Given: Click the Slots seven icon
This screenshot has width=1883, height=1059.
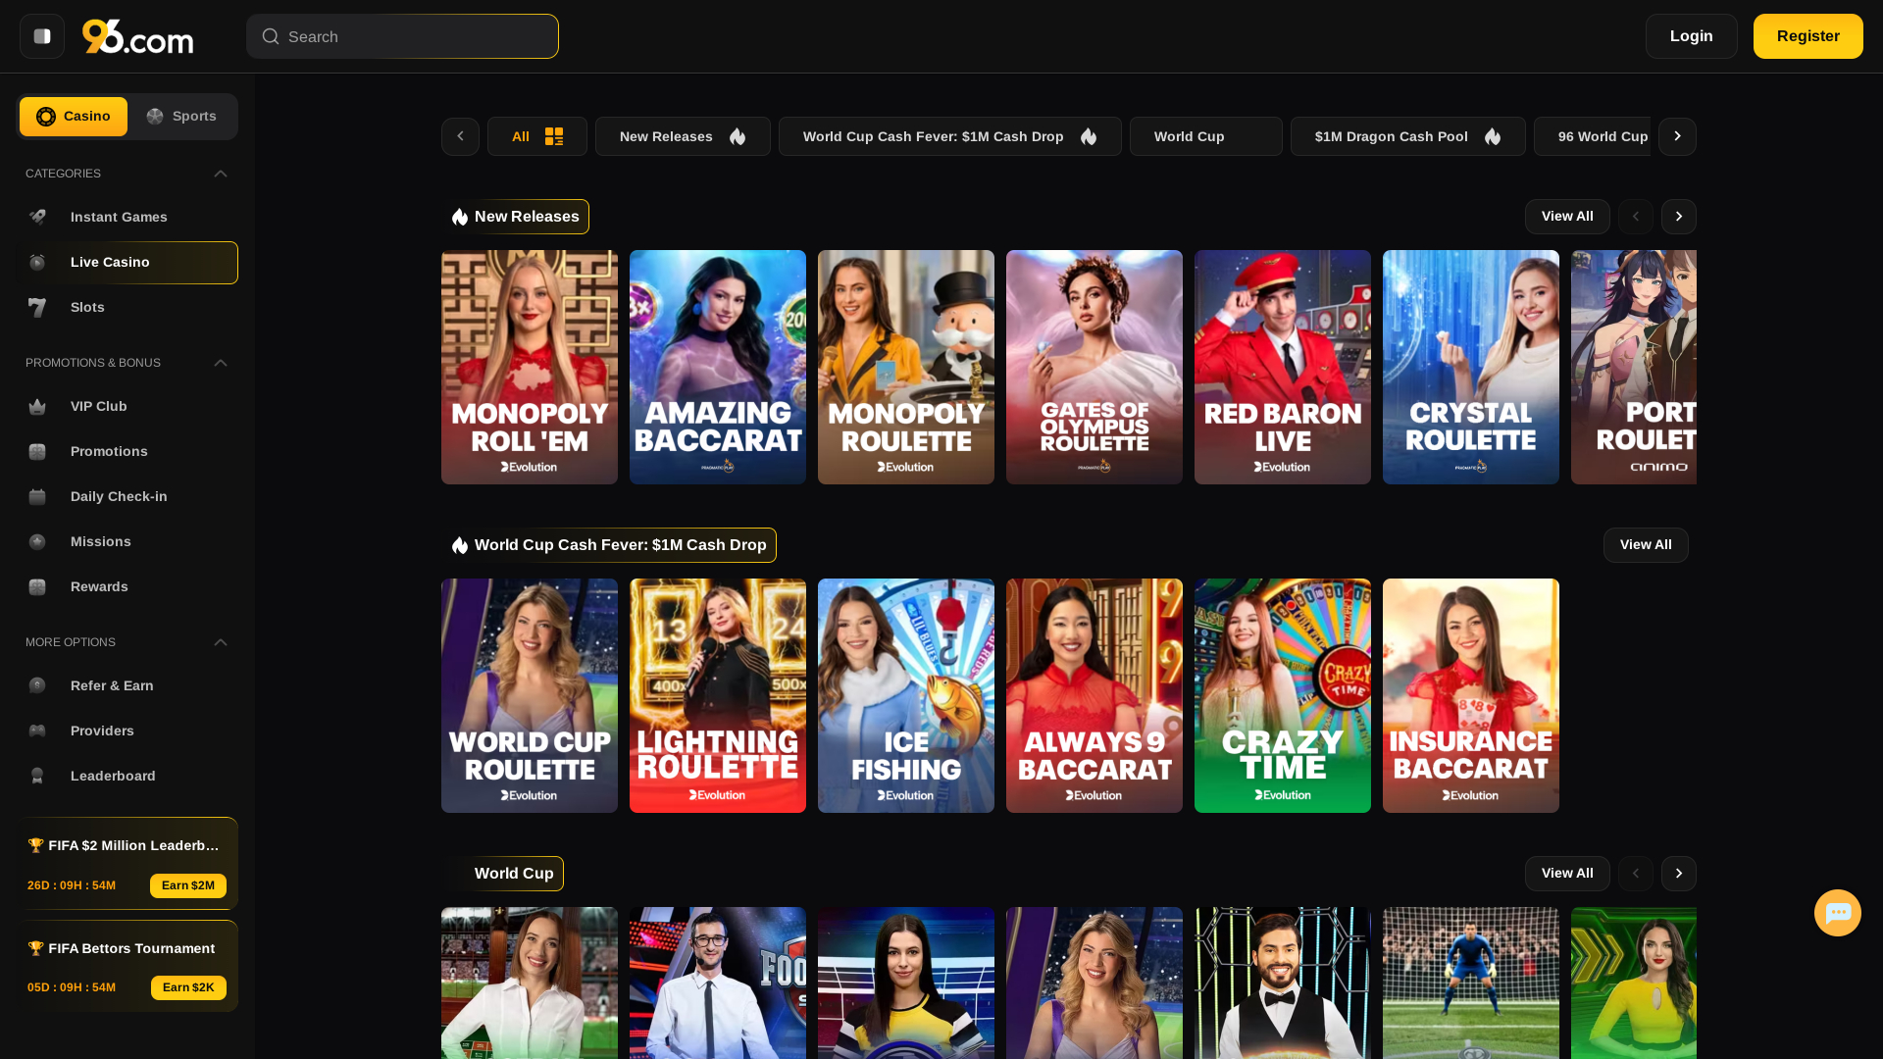Looking at the screenshot, I should (x=37, y=307).
